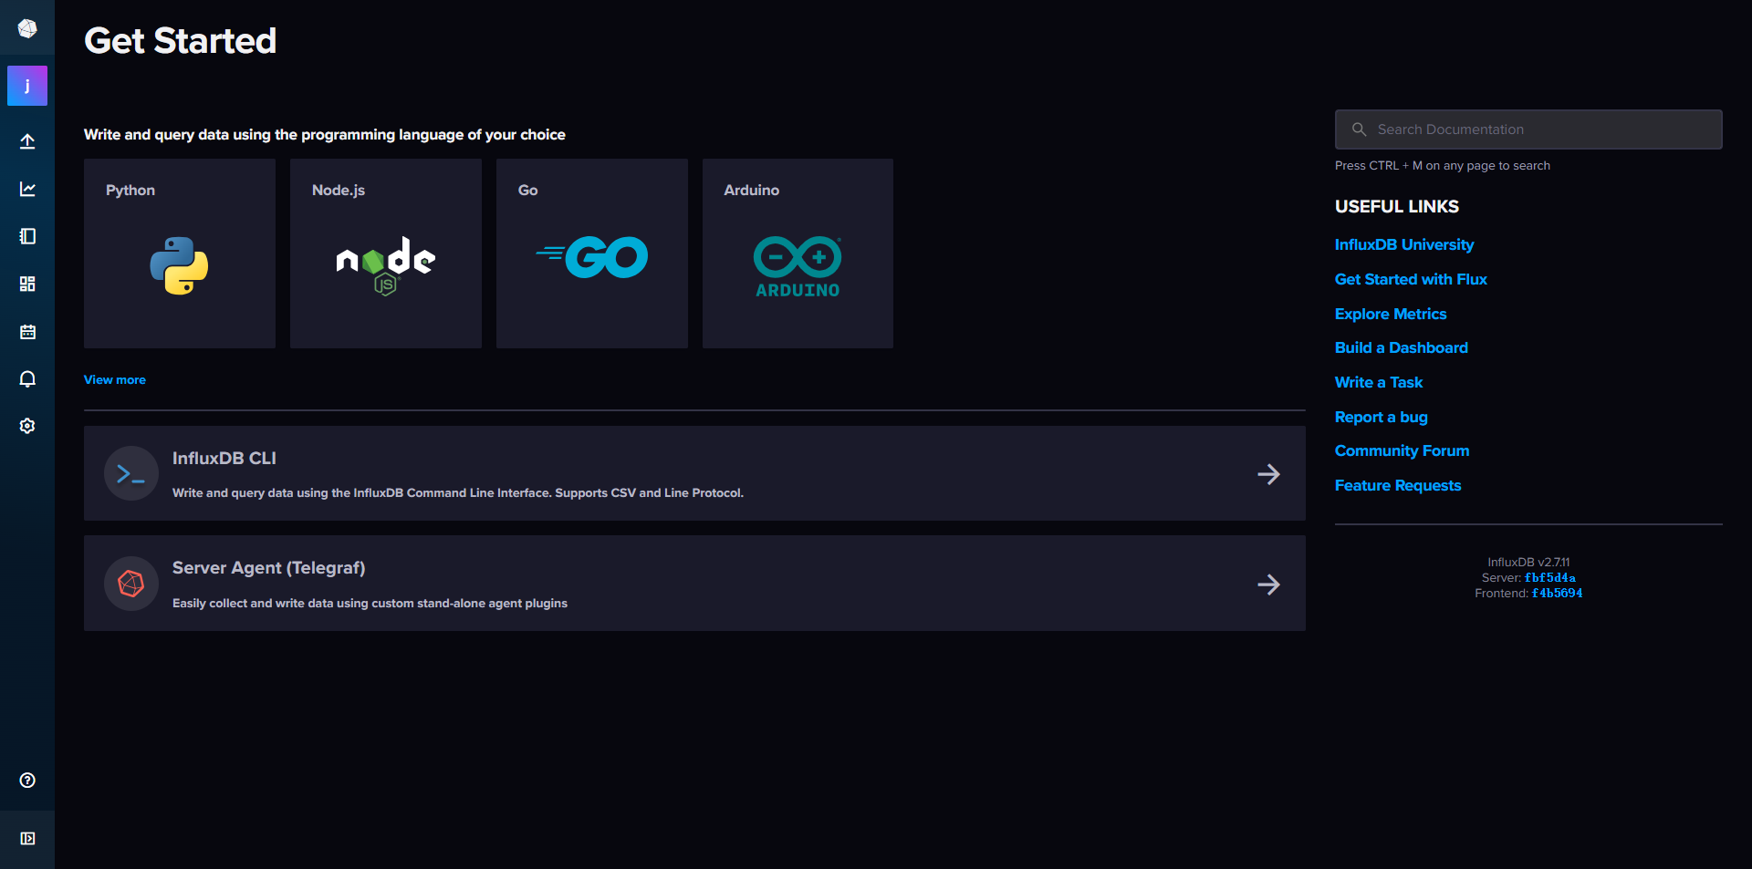This screenshot has width=1752, height=869.
Task: Open Dashboards grid icon in sidebar
Action: click(27, 284)
